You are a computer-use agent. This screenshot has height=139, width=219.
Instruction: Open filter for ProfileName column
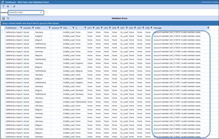[x=21, y=28]
